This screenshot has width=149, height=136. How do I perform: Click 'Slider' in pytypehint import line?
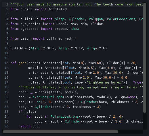tap(97, 24)
